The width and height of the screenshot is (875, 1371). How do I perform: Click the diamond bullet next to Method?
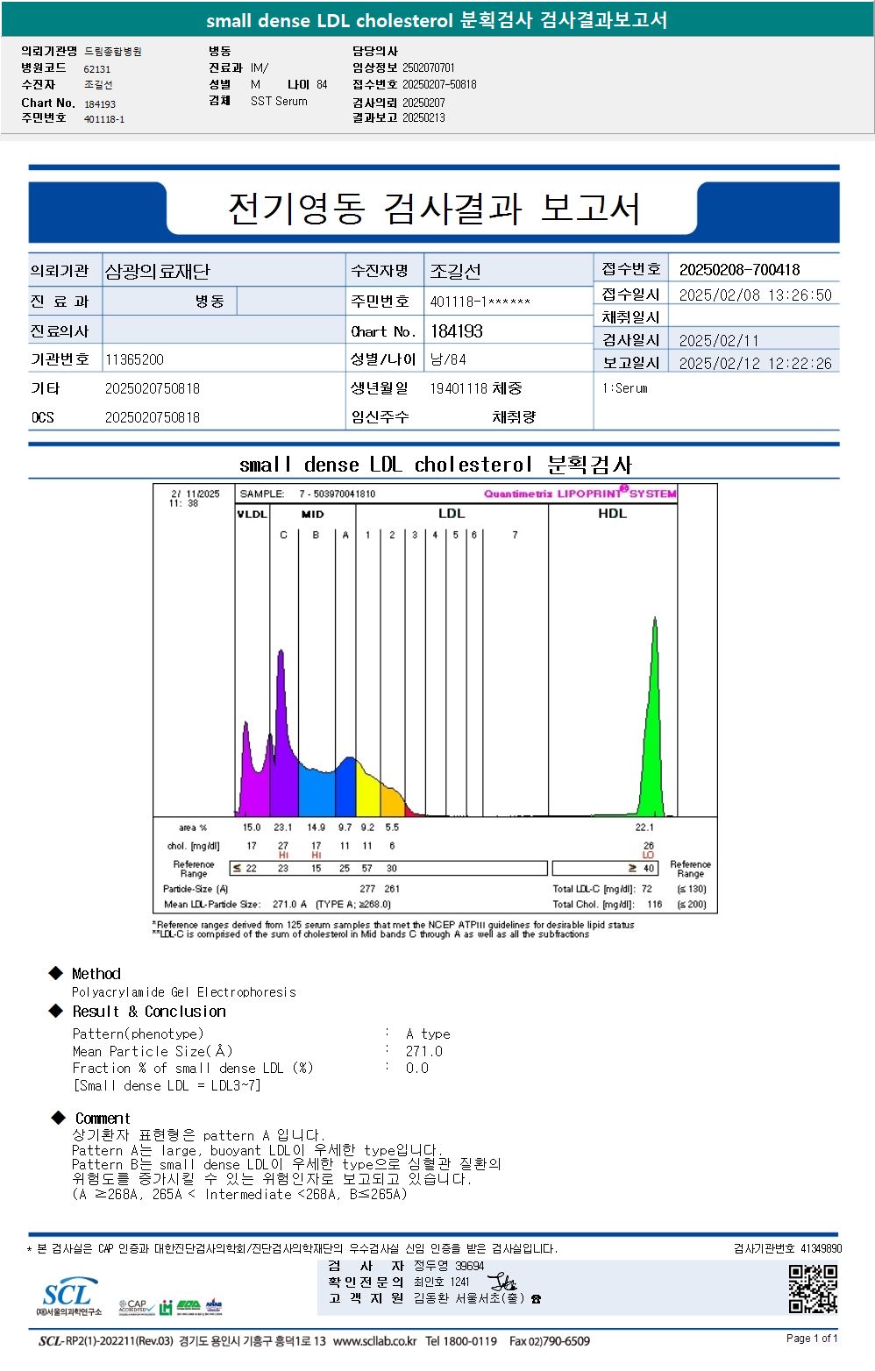click(x=56, y=973)
